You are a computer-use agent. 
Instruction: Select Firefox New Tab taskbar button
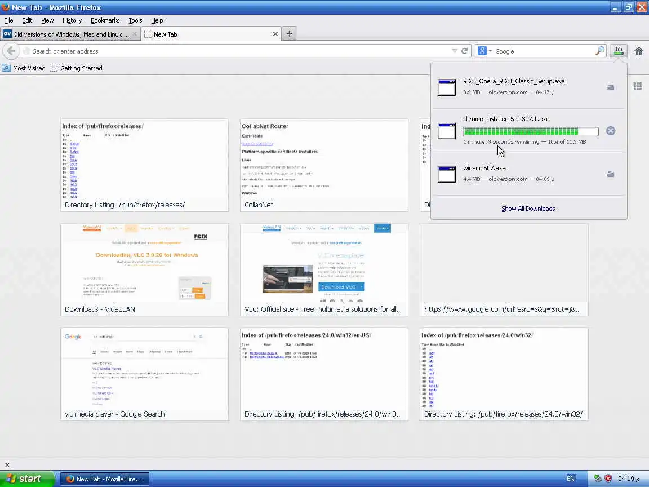click(105, 479)
